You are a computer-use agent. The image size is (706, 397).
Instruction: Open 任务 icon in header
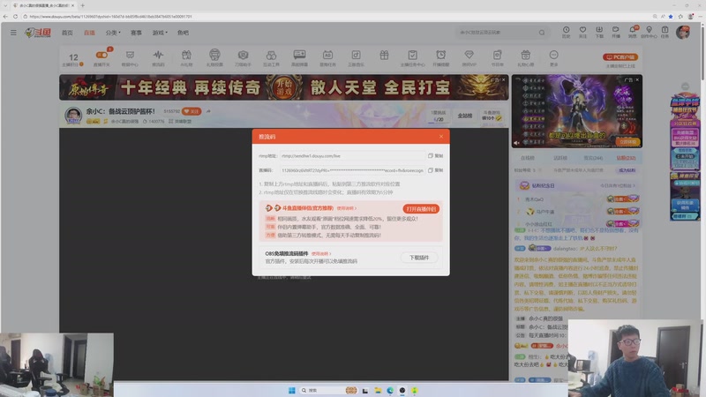point(665,32)
